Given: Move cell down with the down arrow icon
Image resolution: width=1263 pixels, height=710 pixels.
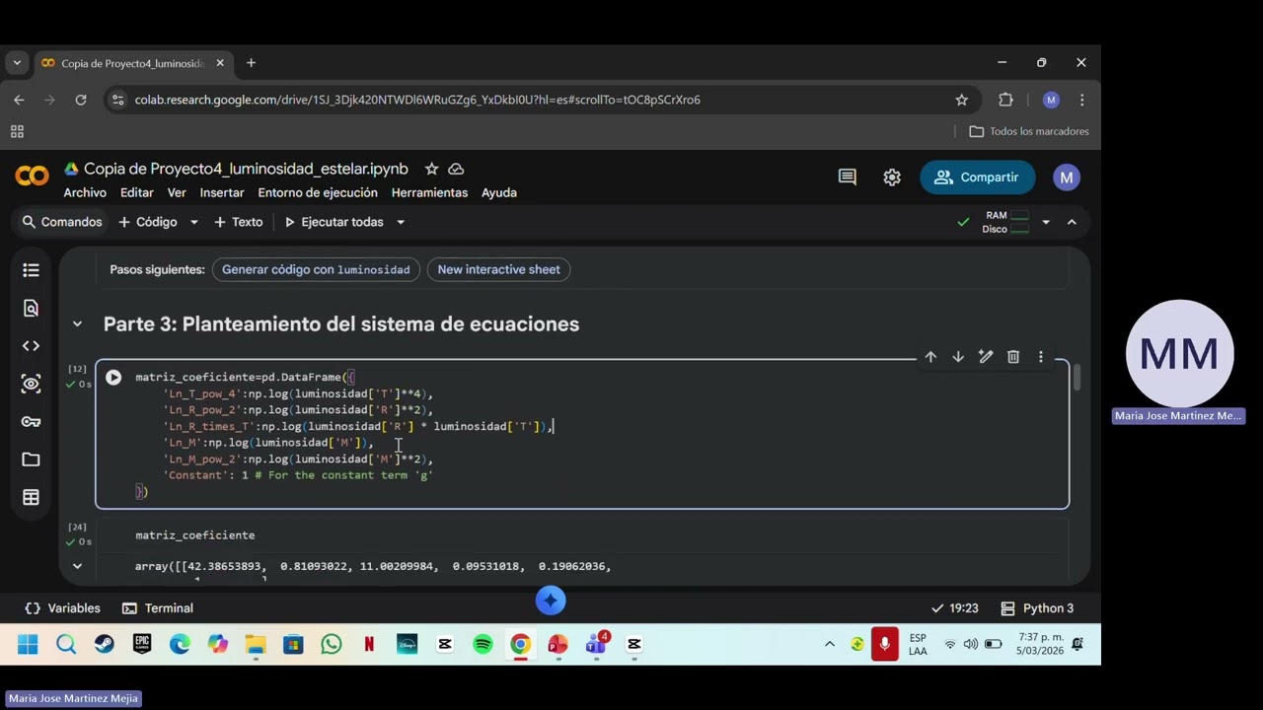Looking at the screenshot, I should 958,357.
